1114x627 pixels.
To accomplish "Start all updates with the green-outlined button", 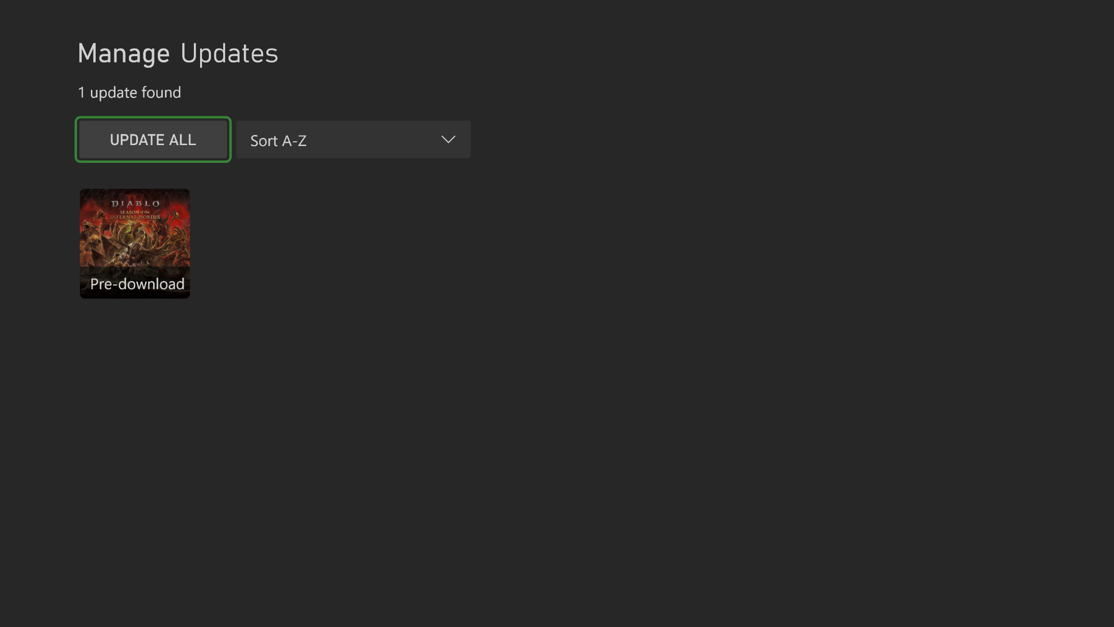I will tap(153, 140).
